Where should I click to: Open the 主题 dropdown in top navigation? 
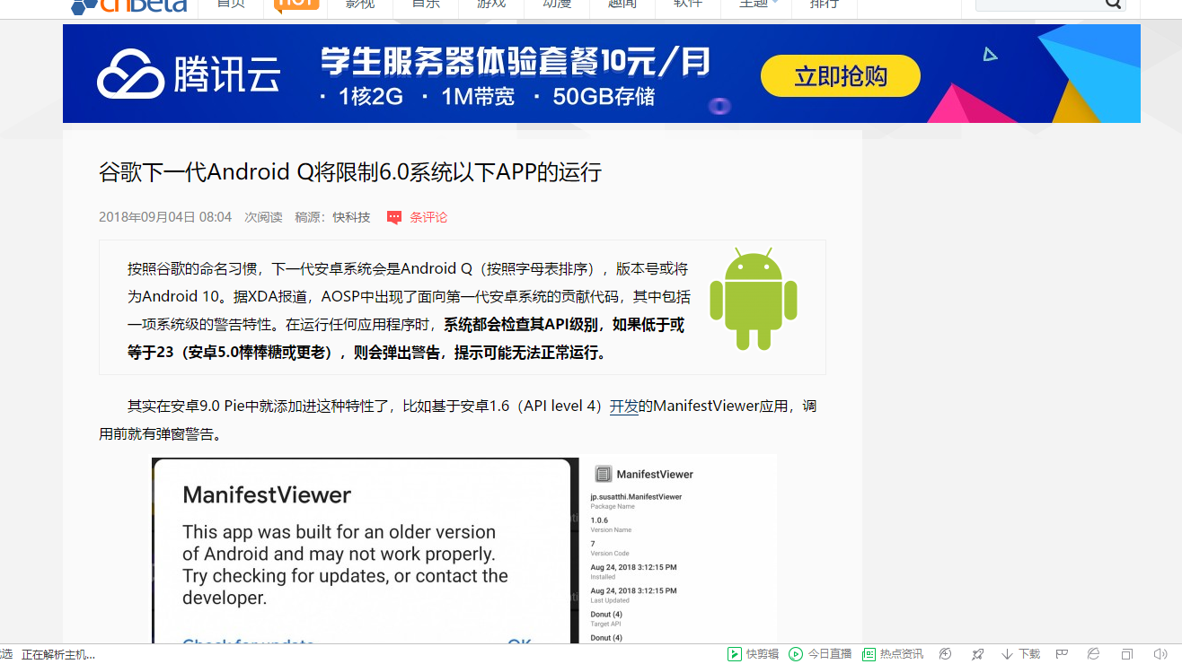click(757, 4)
